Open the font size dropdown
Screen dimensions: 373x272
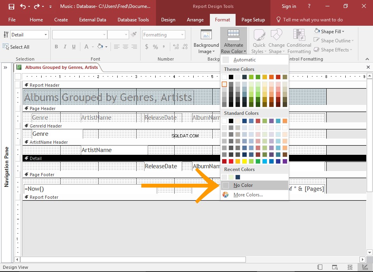[x=126, y=35]
